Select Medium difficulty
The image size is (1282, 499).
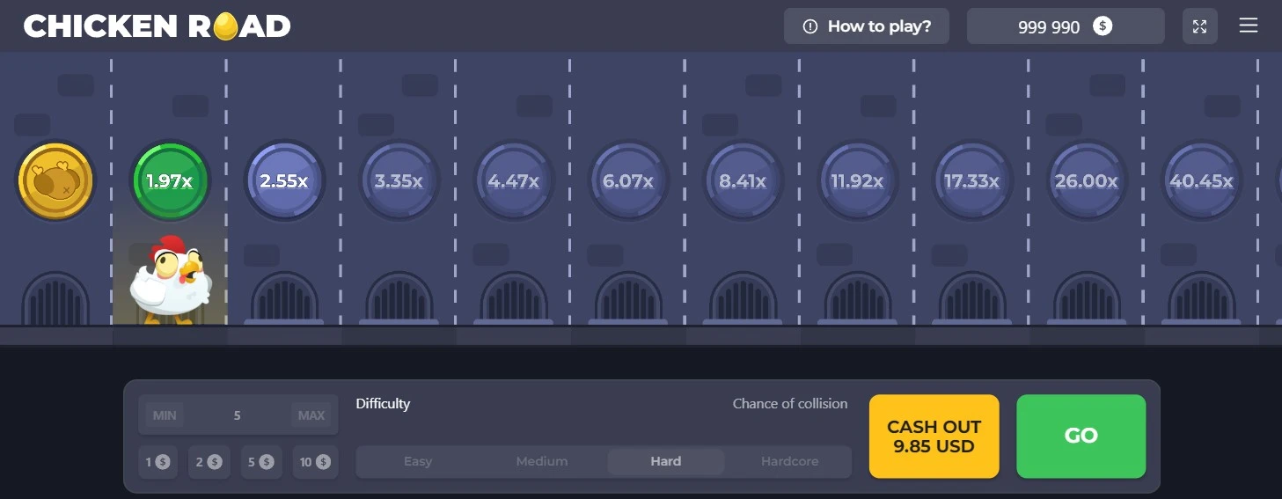pos(542,461)
